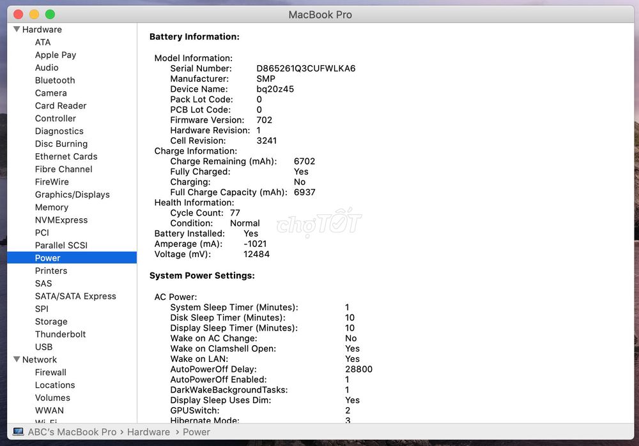Click the Model Information label
This screenshot has height=446, width=639.
pyautogui.click(x=193, y=58)
